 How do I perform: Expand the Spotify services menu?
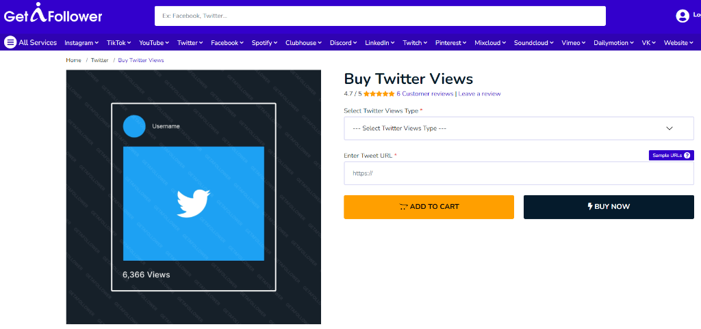[264, 43]
